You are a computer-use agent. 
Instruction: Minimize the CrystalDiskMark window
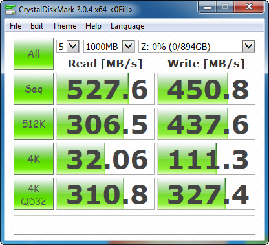point(207,8)
